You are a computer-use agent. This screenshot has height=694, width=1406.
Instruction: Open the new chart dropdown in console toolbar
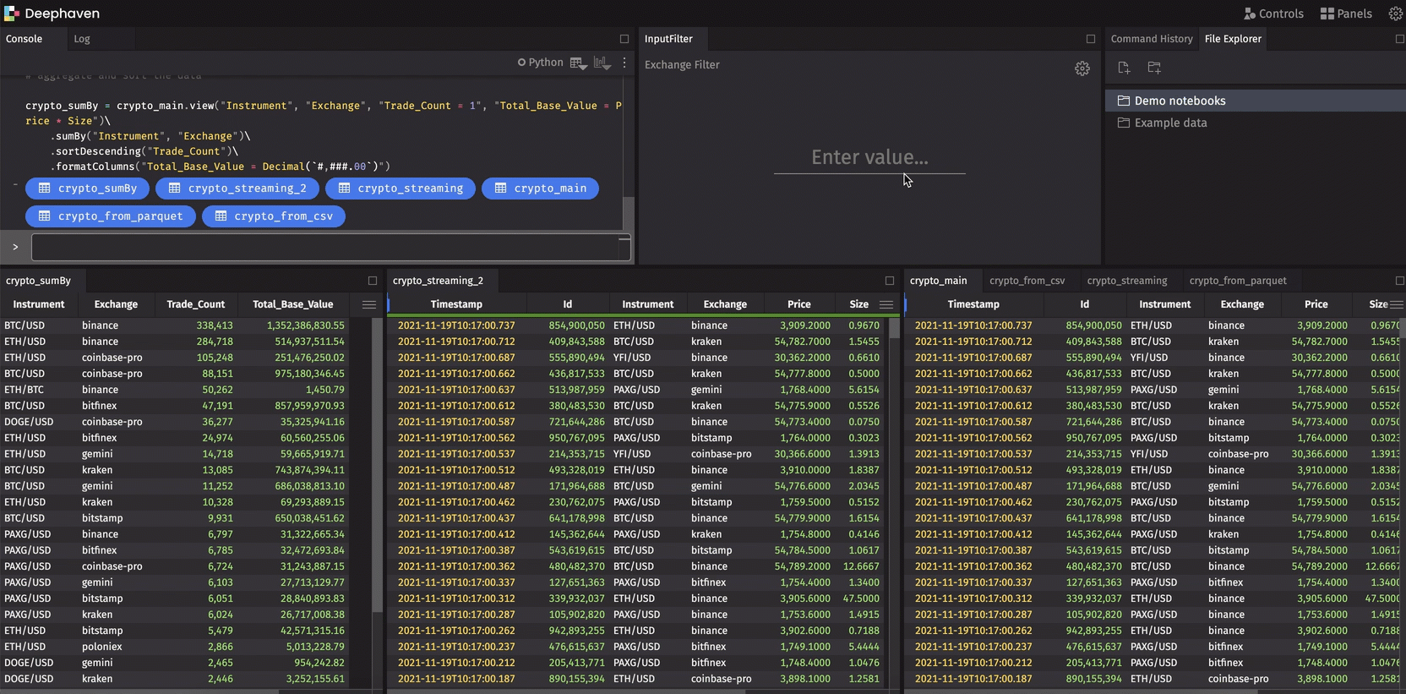pos(602,63)
